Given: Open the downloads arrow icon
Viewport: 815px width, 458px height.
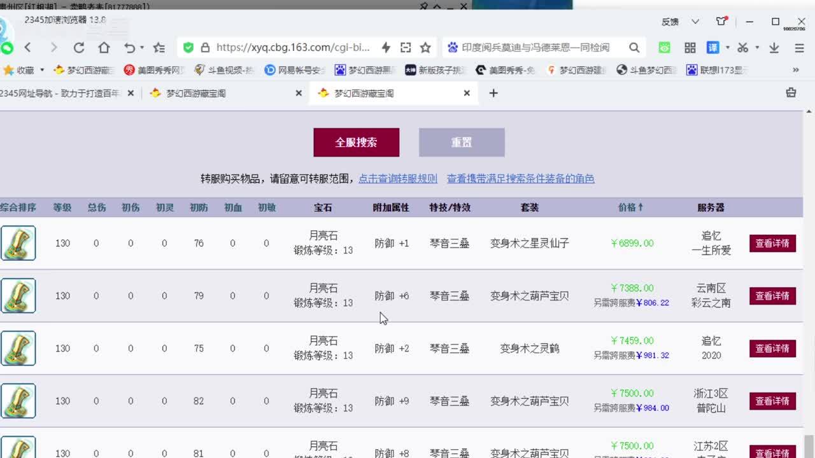Looking at the screenshot, I should coord(774,48).
